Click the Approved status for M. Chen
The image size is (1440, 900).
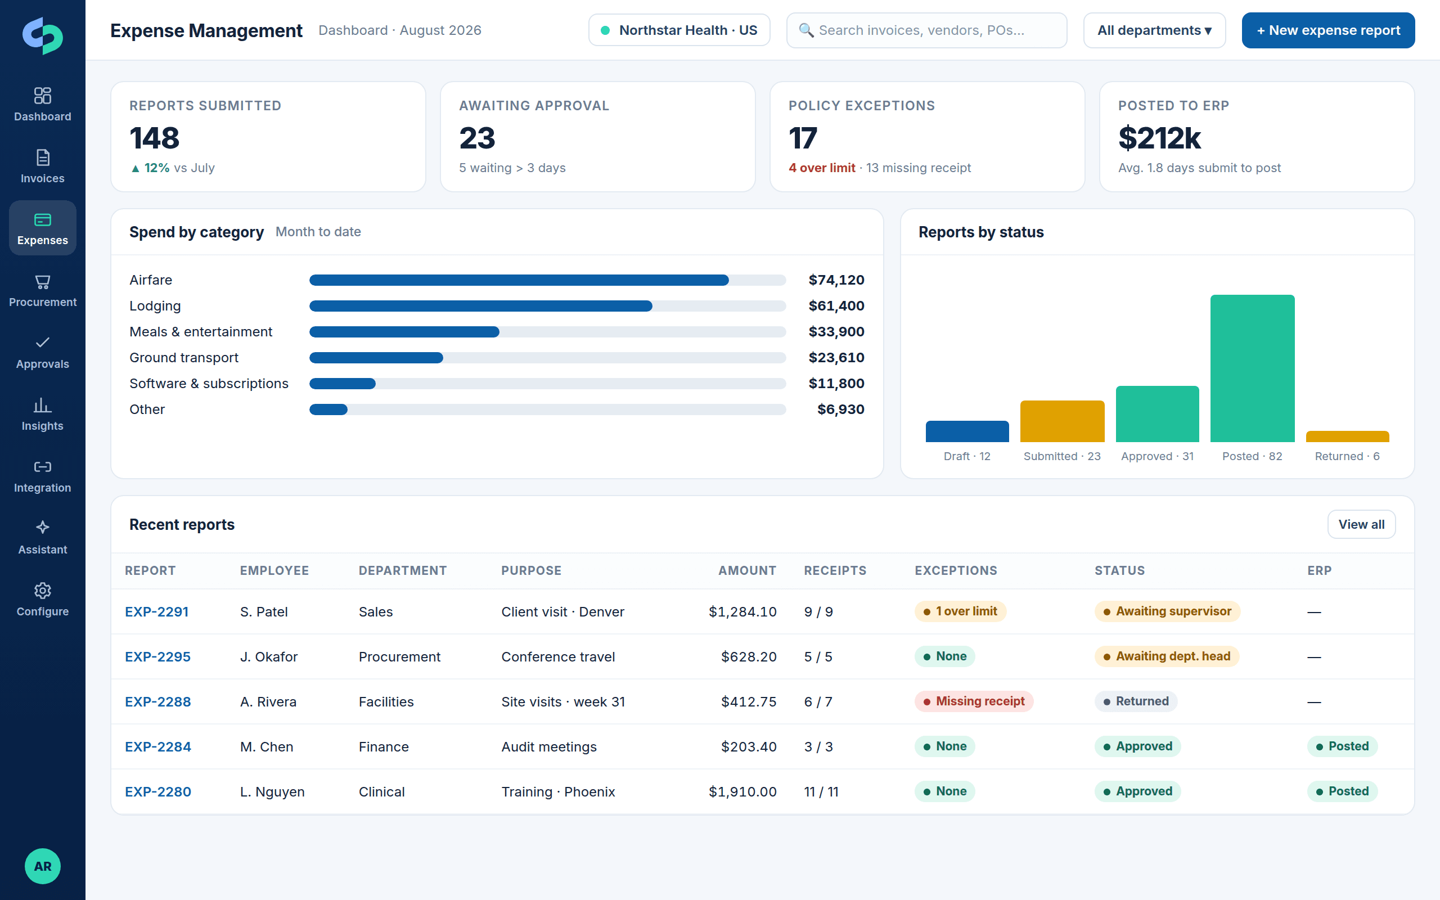click(1137, 746)
